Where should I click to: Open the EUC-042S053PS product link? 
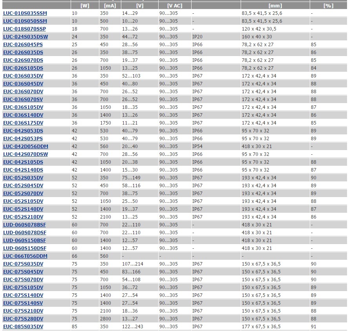23,138
